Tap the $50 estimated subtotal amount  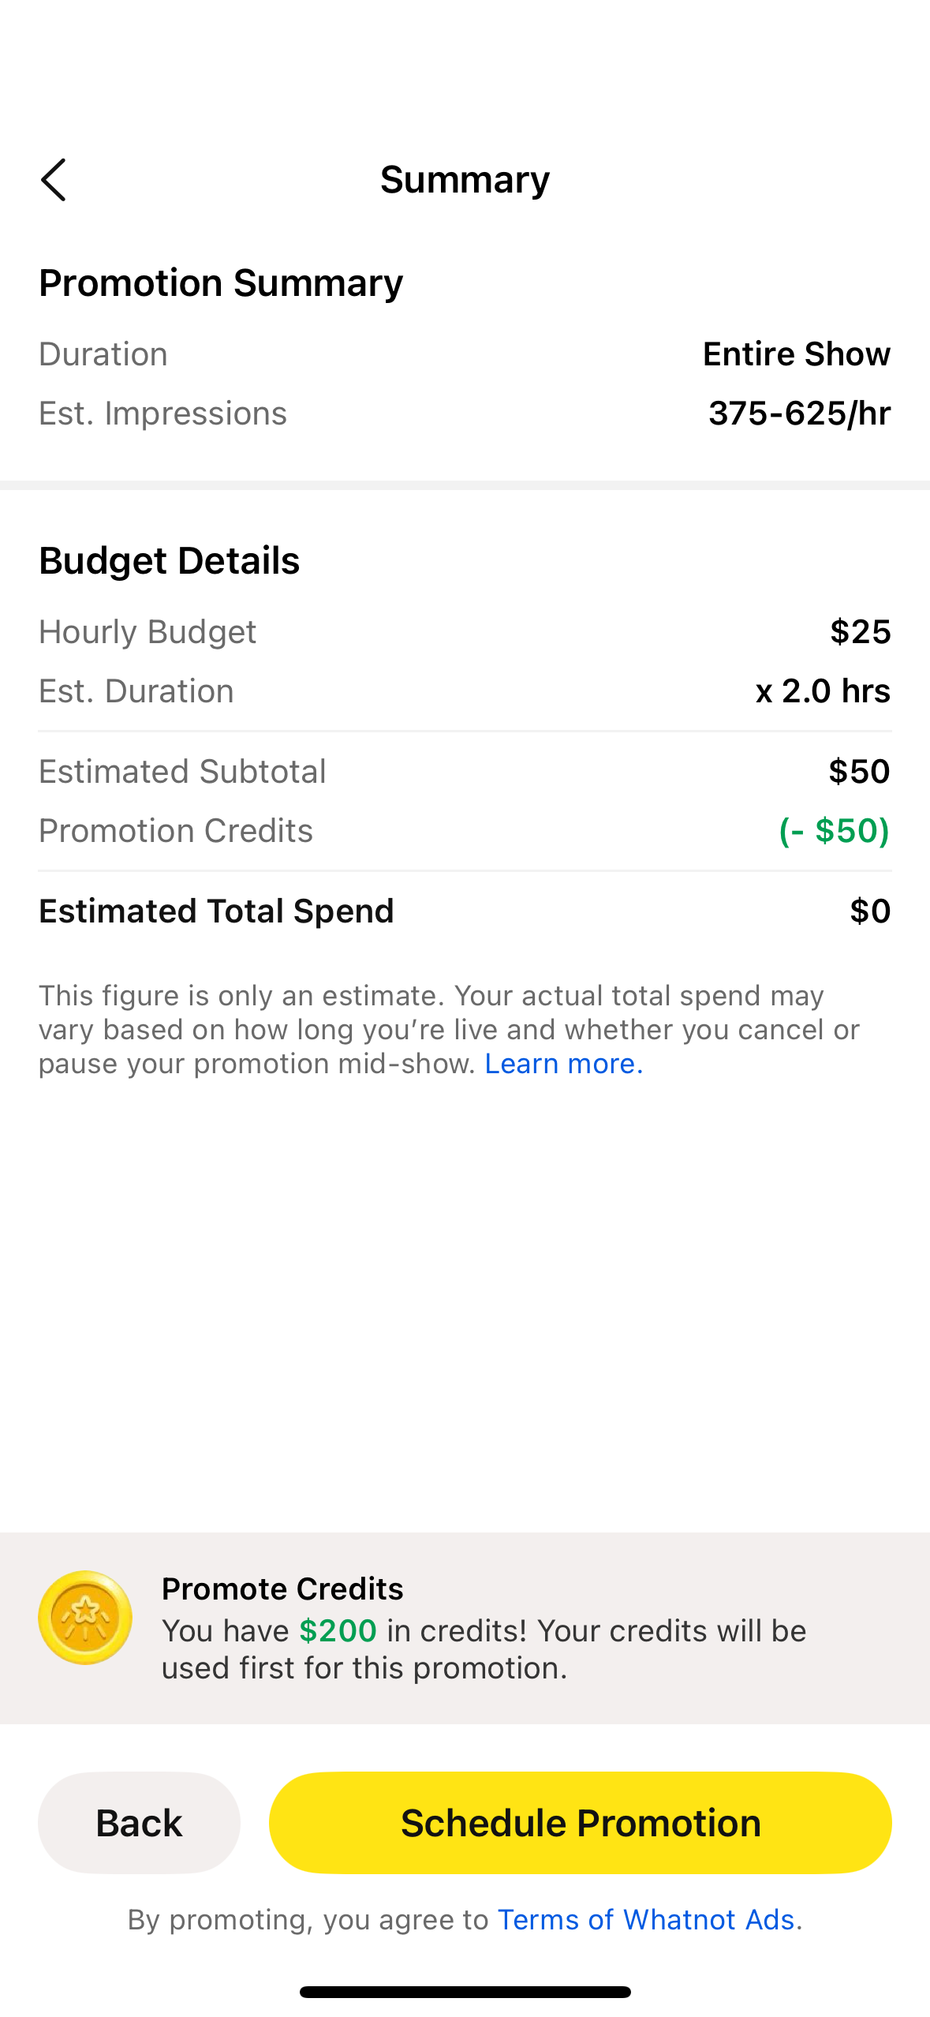(859, 771)
